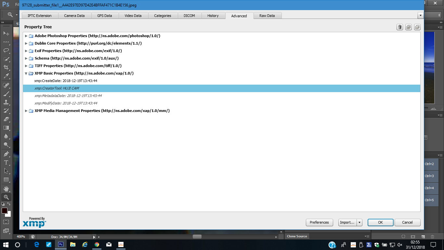Switch to the Camera Data tab
Screen dimensions: 444x250
(74, 16)
